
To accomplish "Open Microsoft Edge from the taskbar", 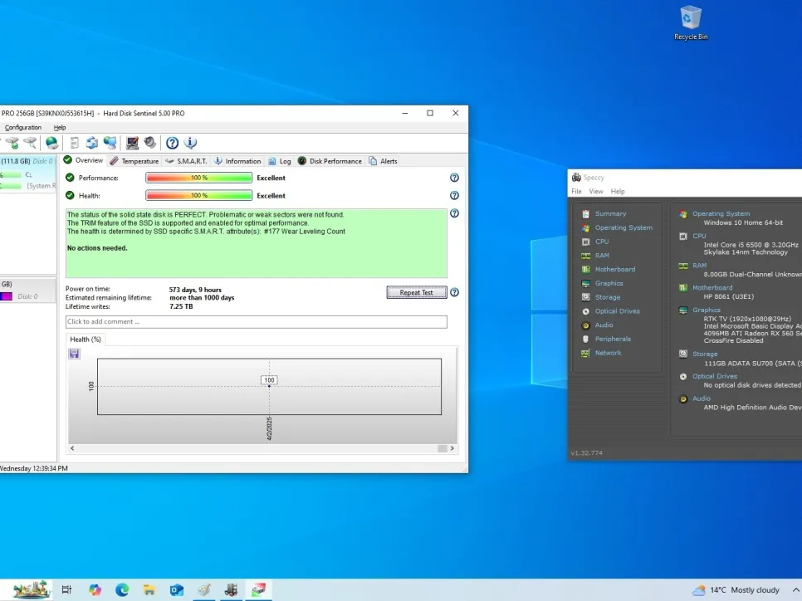I will (x=122, y=589).
